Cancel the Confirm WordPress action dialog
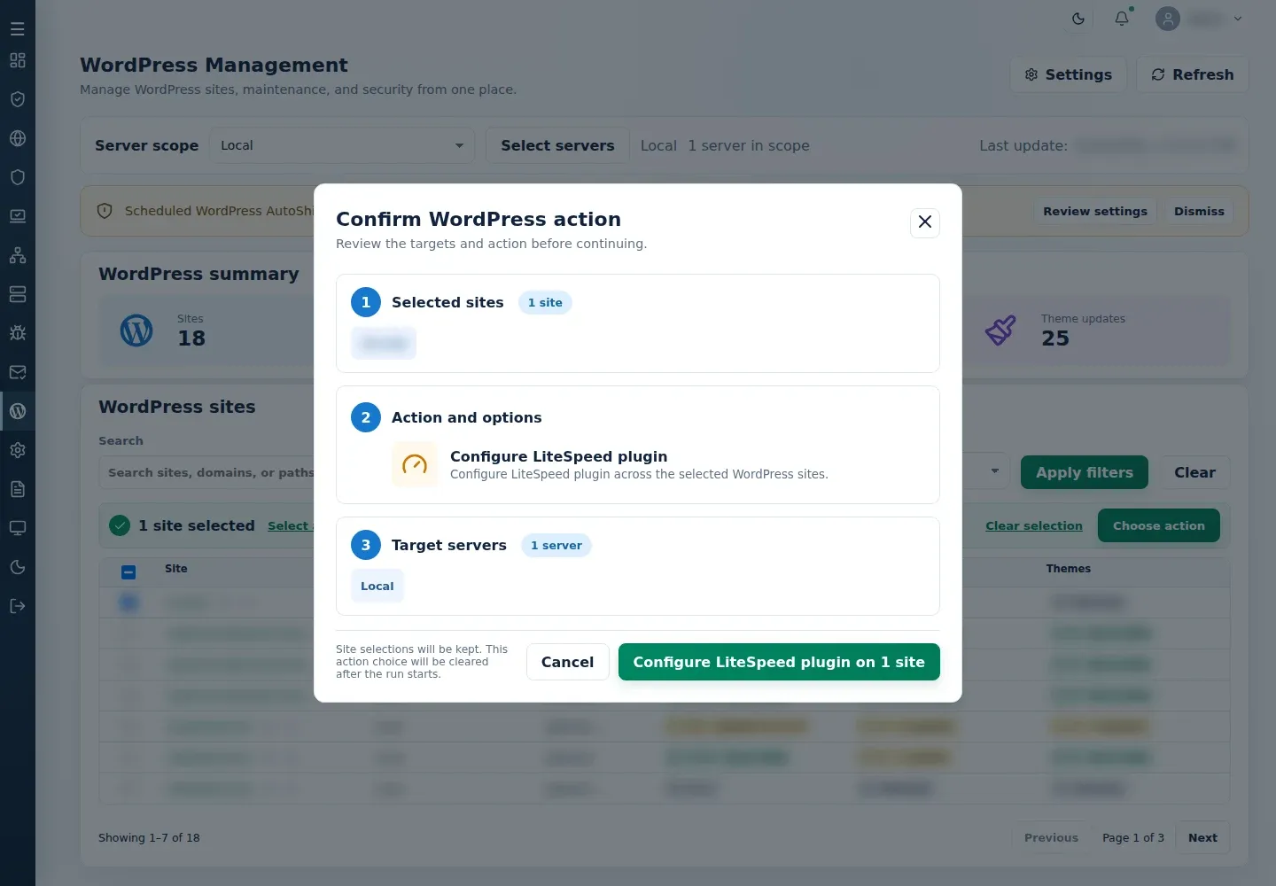This screenshot has height=886, width=1276. (567, 662)
